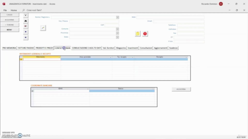Click the new Banca cell in bank grid

tap(122, 91)
